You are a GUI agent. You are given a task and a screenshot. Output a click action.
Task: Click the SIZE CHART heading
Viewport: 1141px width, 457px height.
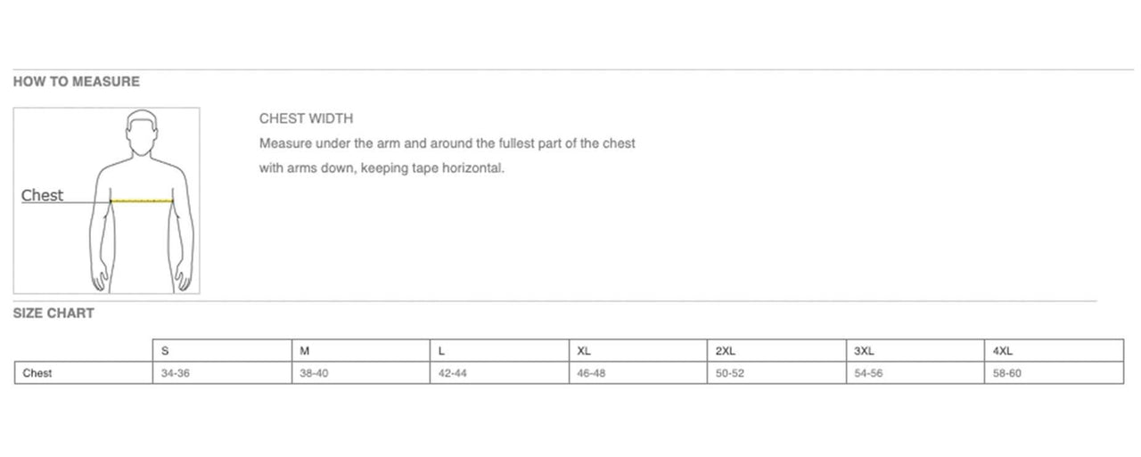pyautogui.click(x=53, y=314)
